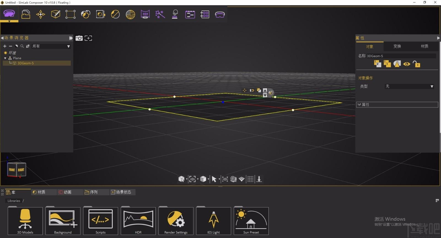Toggle the cone shape overlap icon
This screenshot has height=238, width=441.
(x=397, y=64)
